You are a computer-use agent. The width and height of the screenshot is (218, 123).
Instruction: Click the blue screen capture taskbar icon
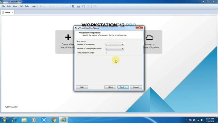(44, 120)
